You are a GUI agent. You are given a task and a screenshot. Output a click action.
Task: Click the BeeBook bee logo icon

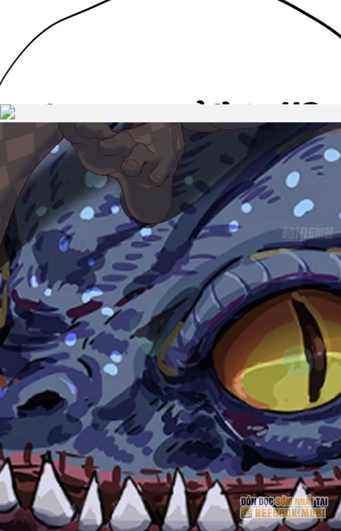(x=246, y=513)
